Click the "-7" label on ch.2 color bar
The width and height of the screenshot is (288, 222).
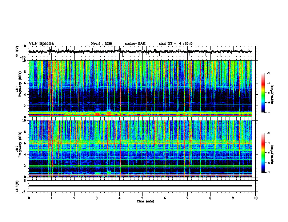[x=268, y=173]
